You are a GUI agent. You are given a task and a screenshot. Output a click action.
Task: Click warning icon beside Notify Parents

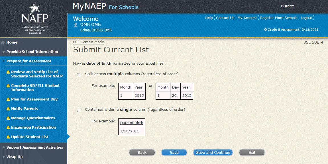point(8,109)
